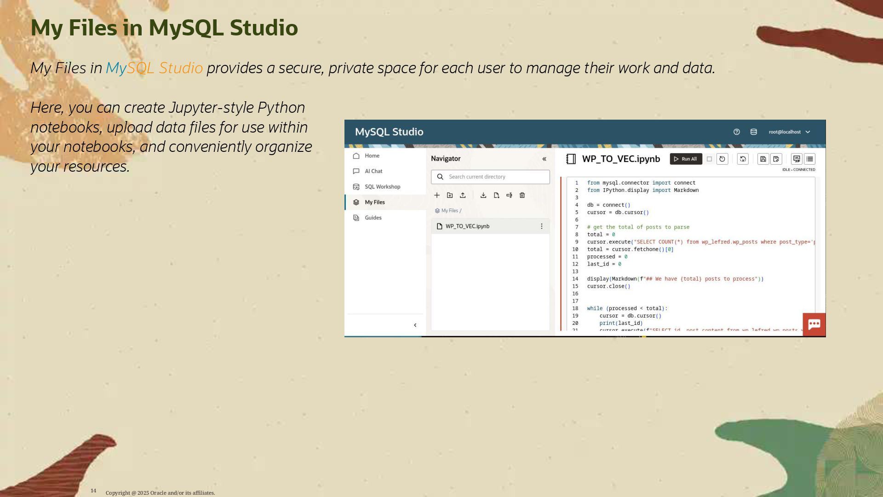Collapse the Navigator panel with double chevron

544,159
